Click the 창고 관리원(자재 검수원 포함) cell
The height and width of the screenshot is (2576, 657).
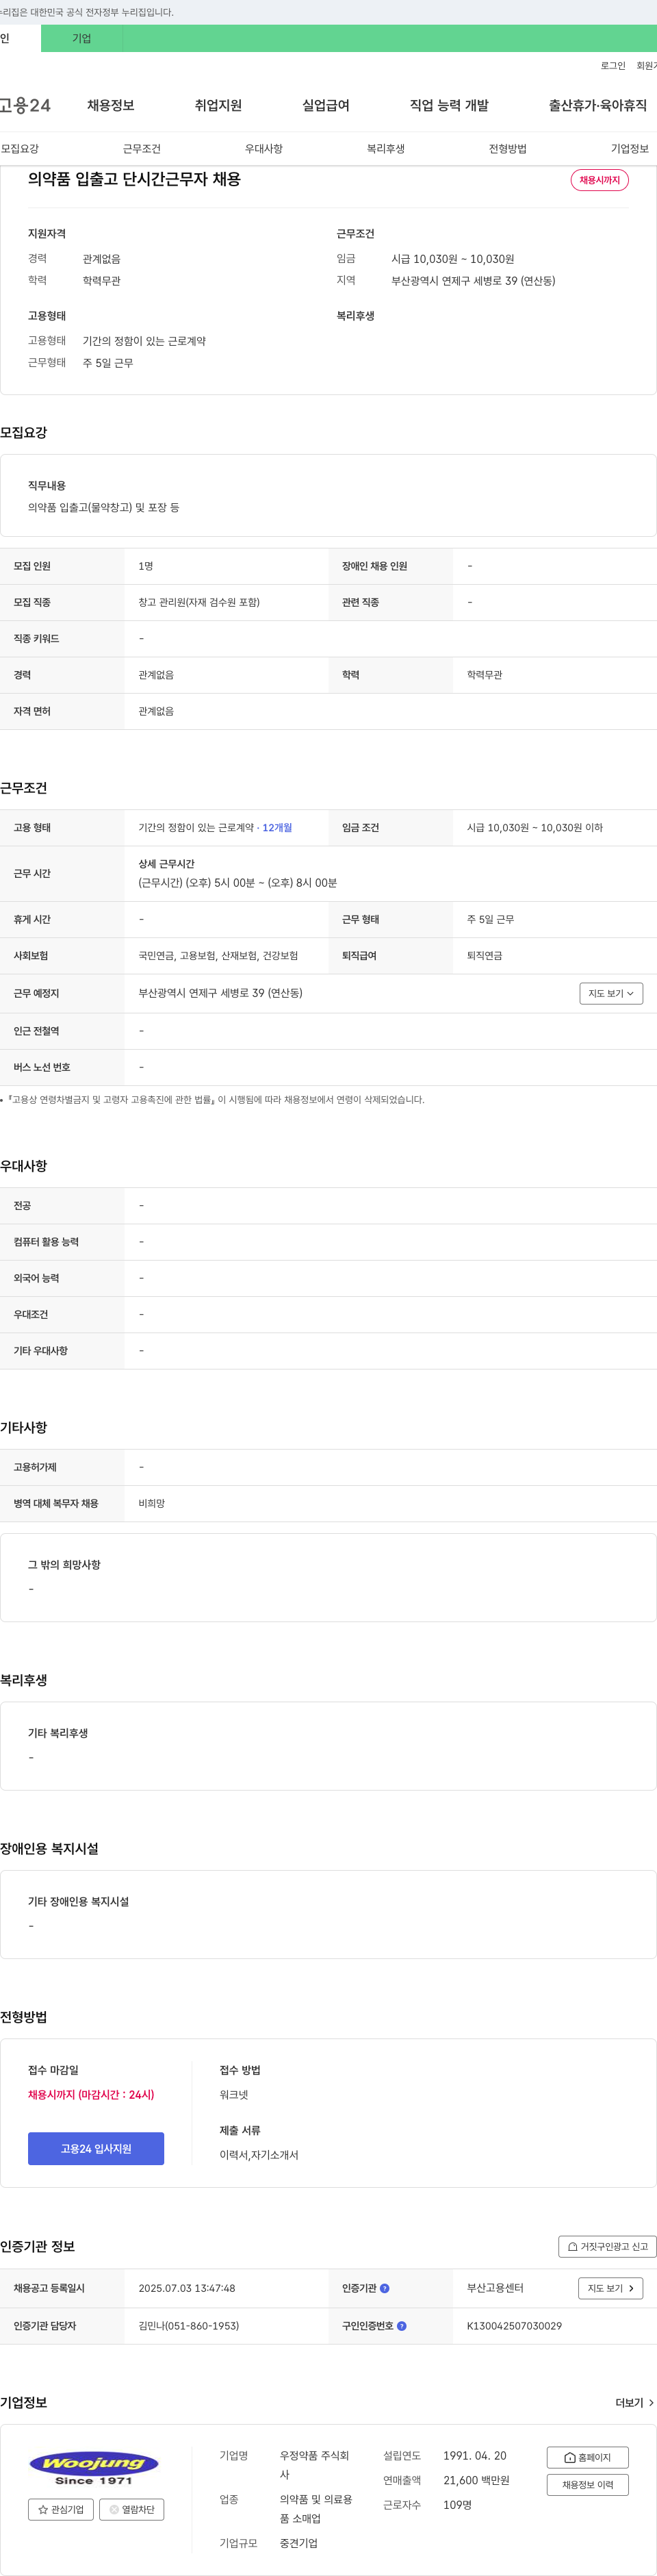(x=199, y=602)
